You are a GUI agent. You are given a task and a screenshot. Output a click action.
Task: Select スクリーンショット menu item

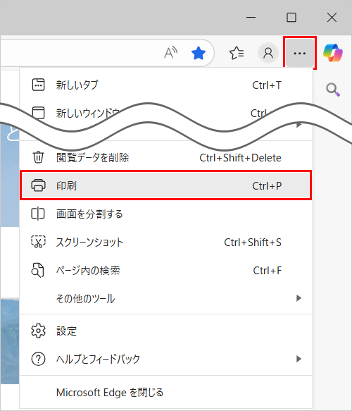[x=165, y=243]
